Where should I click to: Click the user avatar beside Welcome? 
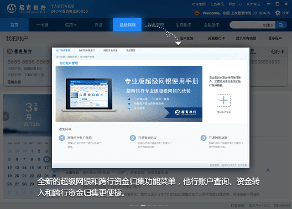click(197, 13)
